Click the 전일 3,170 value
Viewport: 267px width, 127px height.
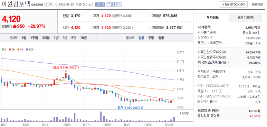[x=75, y=16]
